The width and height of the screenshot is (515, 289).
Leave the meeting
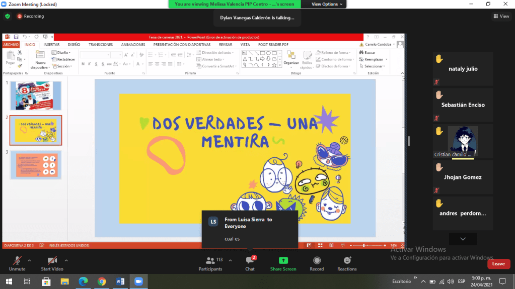pyautogui.click(x=498, y=264)
